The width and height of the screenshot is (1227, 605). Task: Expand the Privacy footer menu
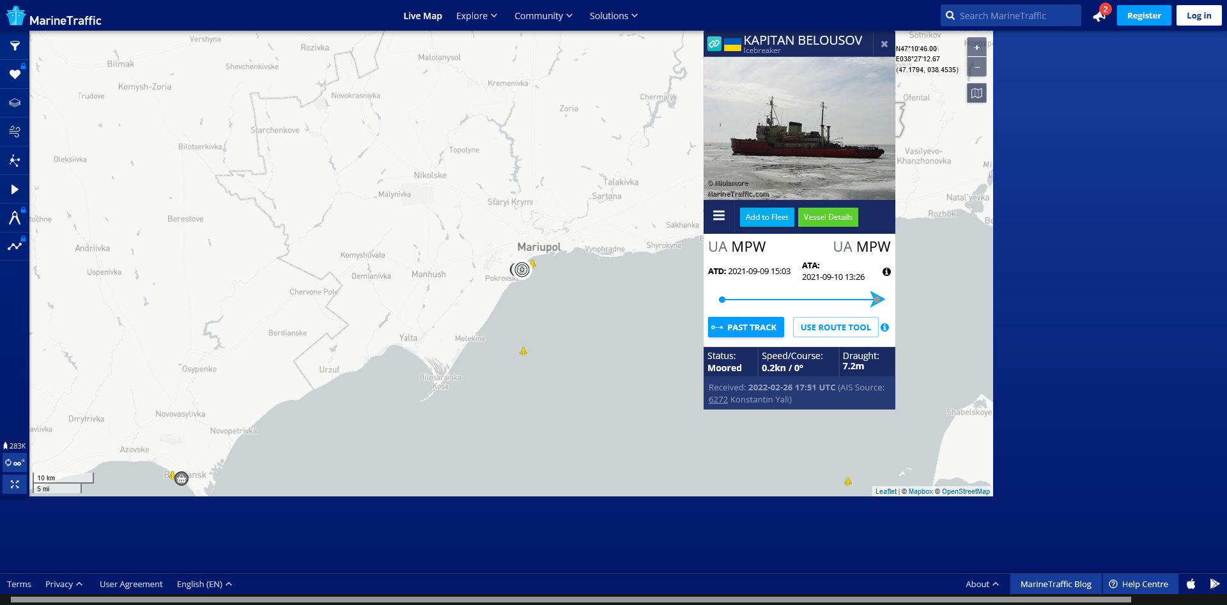click(64, 584)
